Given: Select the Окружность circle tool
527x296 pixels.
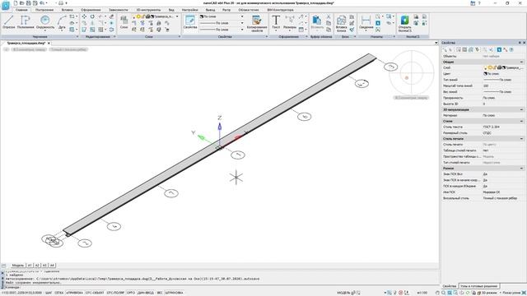Looking at the screenshot, I should pos(45,22).
